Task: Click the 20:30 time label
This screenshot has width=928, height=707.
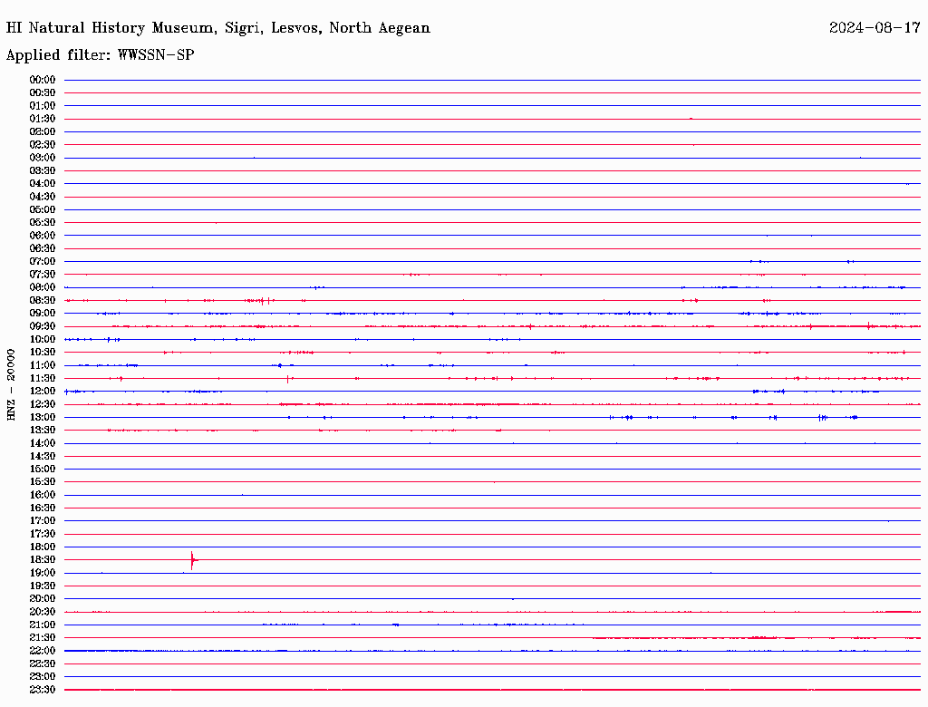Action: pos(43,612)
